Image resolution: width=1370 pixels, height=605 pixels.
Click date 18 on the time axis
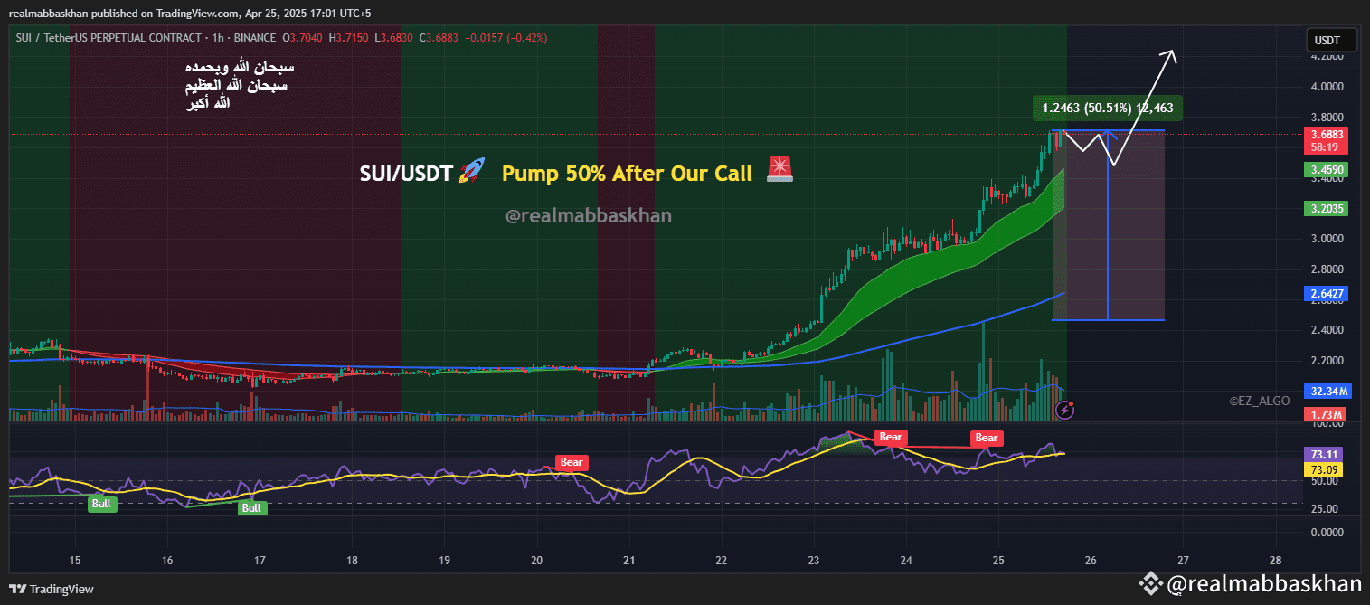[352, 560]
